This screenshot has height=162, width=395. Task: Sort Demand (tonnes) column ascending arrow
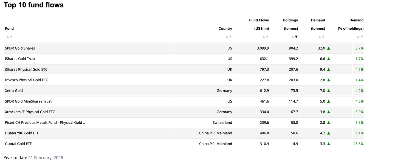pyautogui.click(x=320, y=37)
